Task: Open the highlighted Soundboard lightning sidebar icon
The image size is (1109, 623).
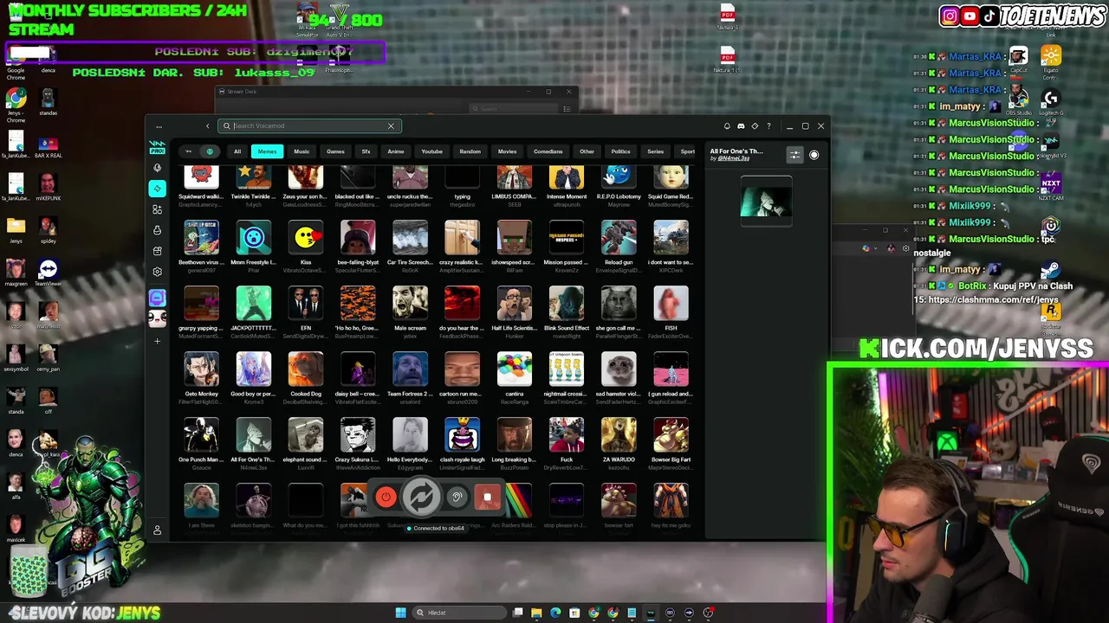Action: coord(157,189)
